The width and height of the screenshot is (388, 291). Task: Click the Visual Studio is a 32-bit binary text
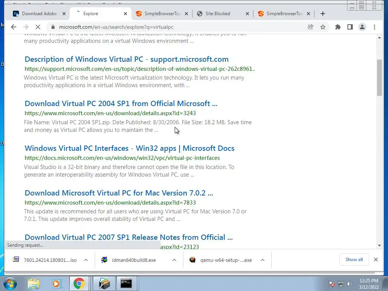click(x=129, y=171)
